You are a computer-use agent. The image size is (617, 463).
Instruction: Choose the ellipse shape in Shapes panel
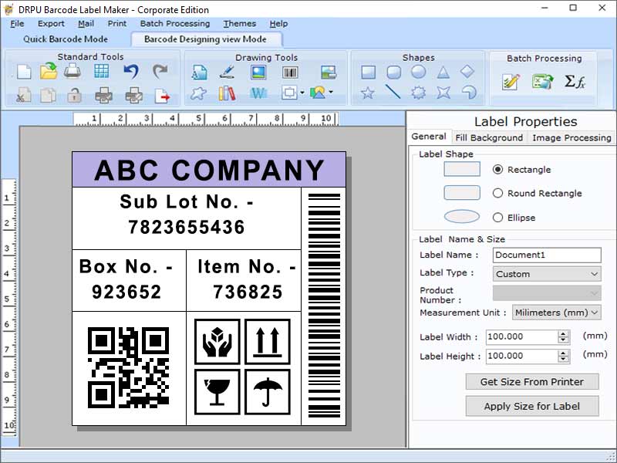(417, 71)
